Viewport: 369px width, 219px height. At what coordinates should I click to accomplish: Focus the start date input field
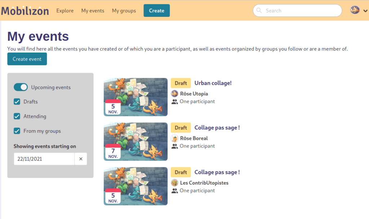click(x=44, y=159)
